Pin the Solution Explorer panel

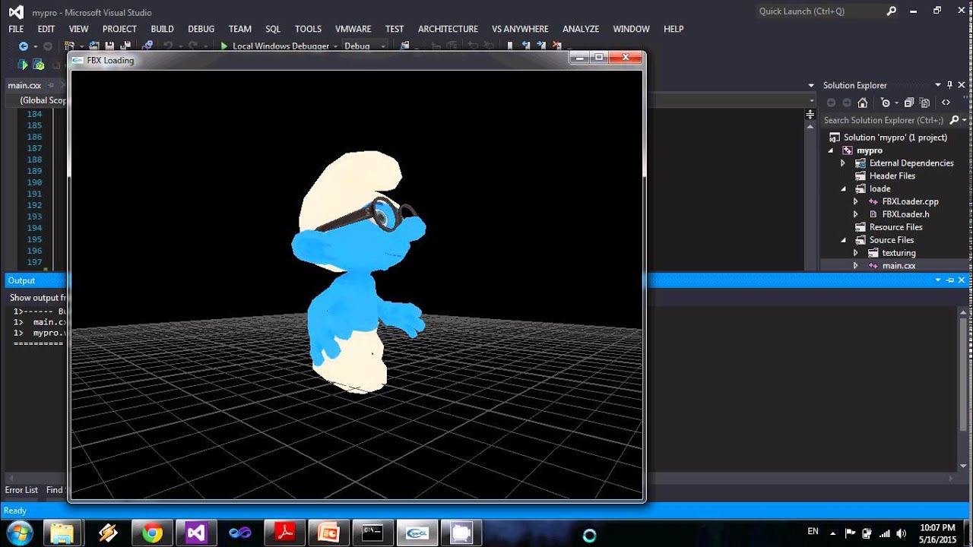(950, 85)
